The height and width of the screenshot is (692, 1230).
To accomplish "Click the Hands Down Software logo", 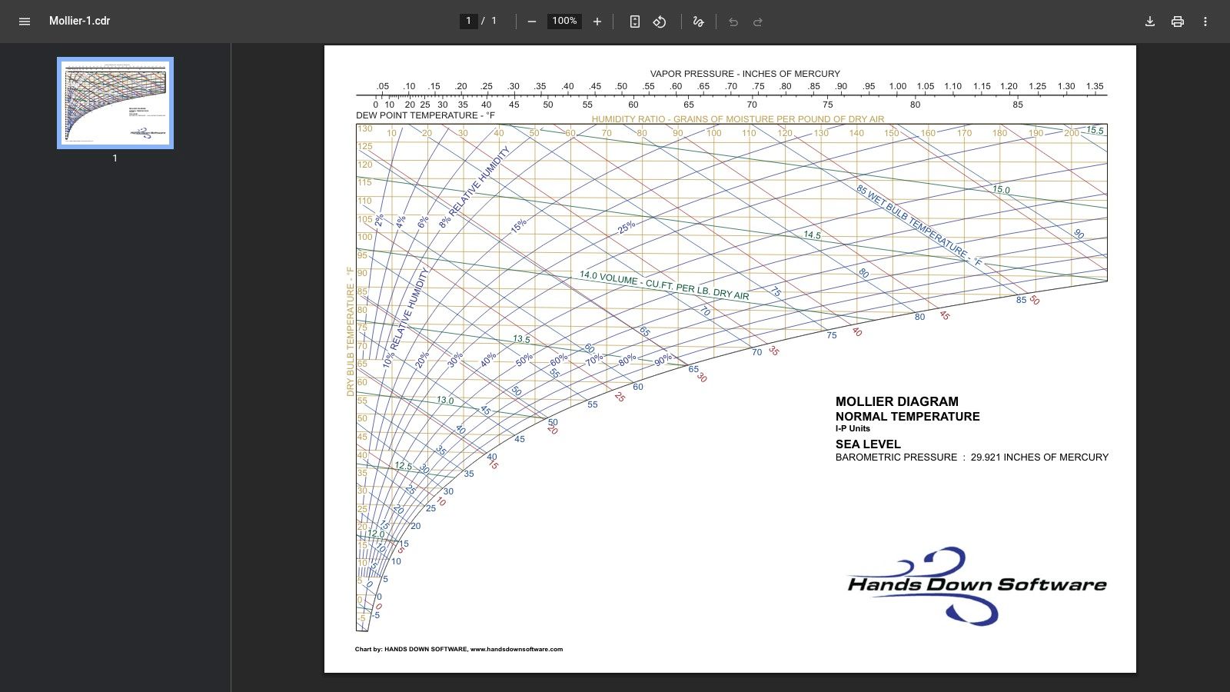I will pos(976,586).
